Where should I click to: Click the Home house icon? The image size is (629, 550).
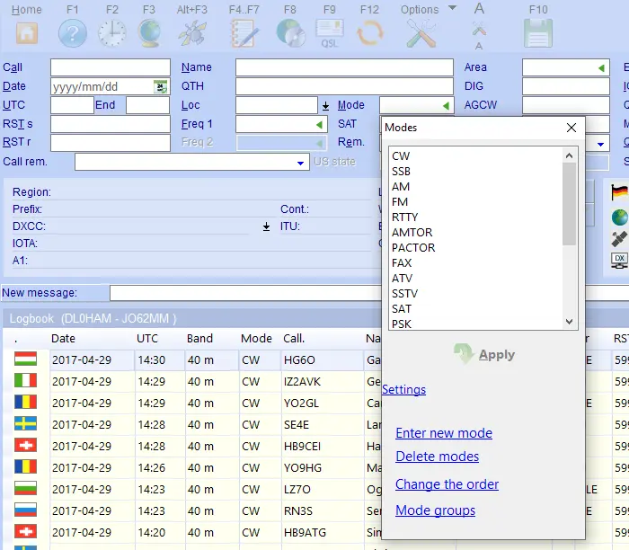[27, 33]
